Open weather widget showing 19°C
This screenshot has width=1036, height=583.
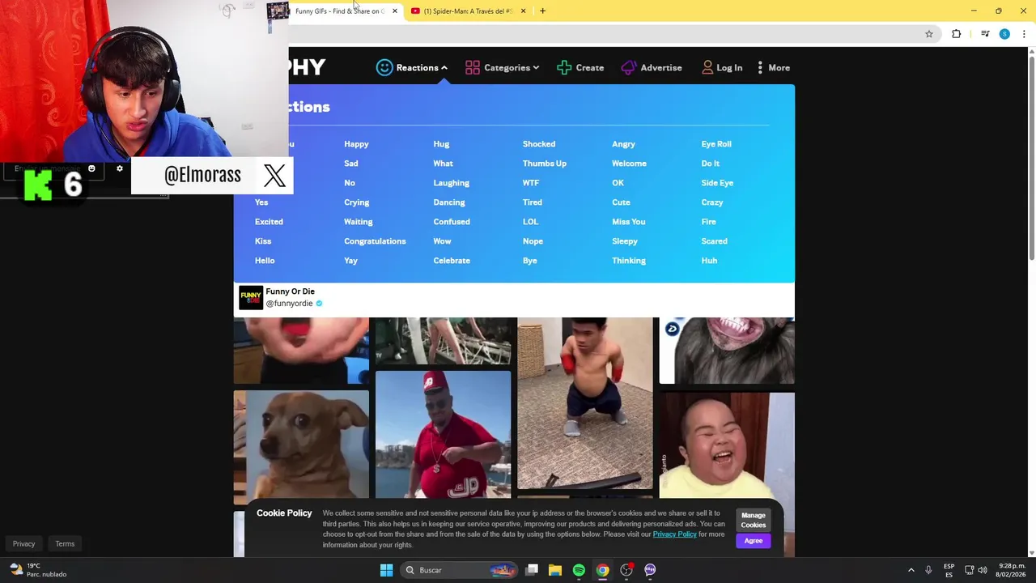(39, 570)
